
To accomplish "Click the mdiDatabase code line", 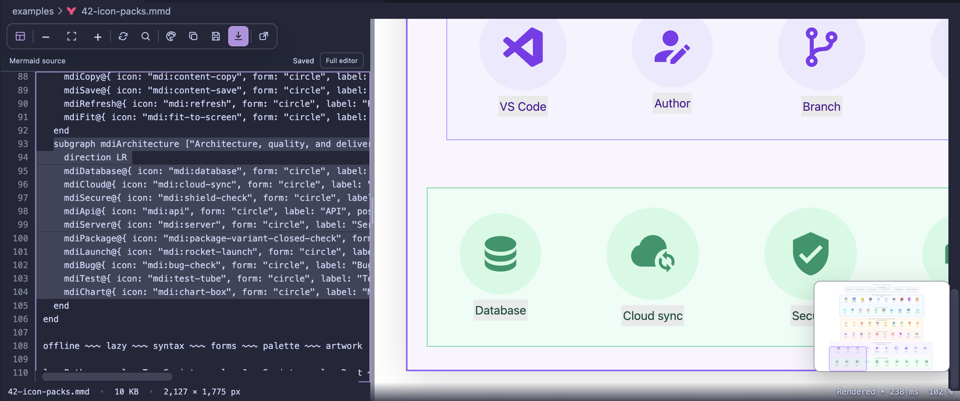I will click(x=216, y=171).
